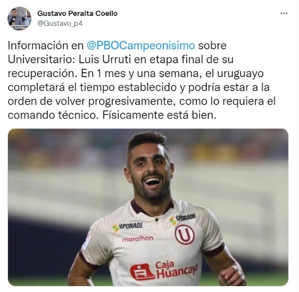
Task: Open the three-dots more options menu
Action: [284, 13]
